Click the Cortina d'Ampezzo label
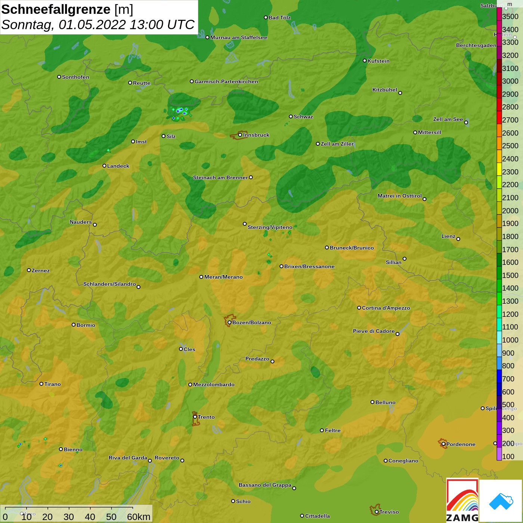Viewport: 523px width, 523px height. point(386,308)
